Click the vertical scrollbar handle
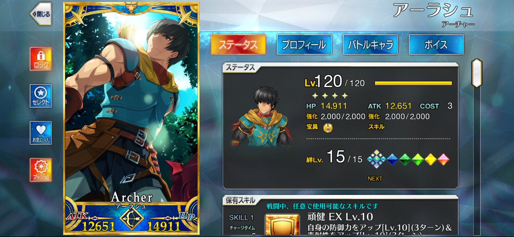The image size is (514, 237). point(477,73)
